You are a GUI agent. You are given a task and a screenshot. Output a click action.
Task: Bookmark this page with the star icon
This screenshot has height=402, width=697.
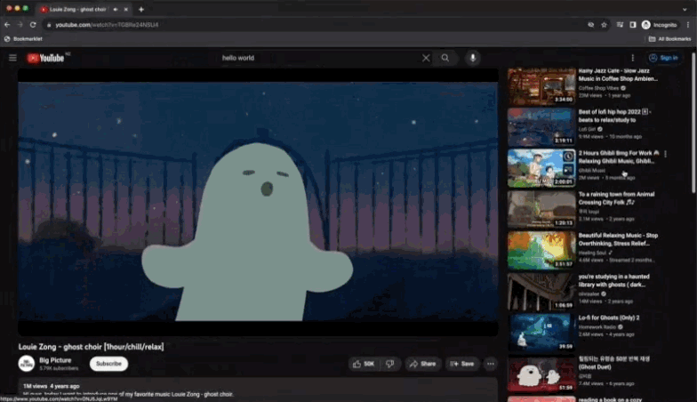[x=604, y=25]
